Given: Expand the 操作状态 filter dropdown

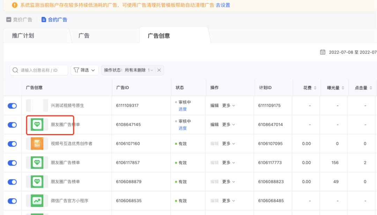Looking at the screenshot, I should point(151,70).
